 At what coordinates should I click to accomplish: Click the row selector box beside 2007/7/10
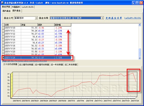tap(3, 28)
